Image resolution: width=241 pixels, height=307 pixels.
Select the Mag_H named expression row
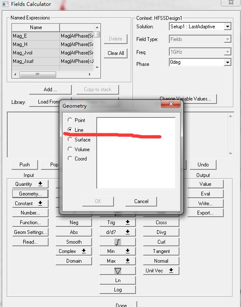pos(52,44)
